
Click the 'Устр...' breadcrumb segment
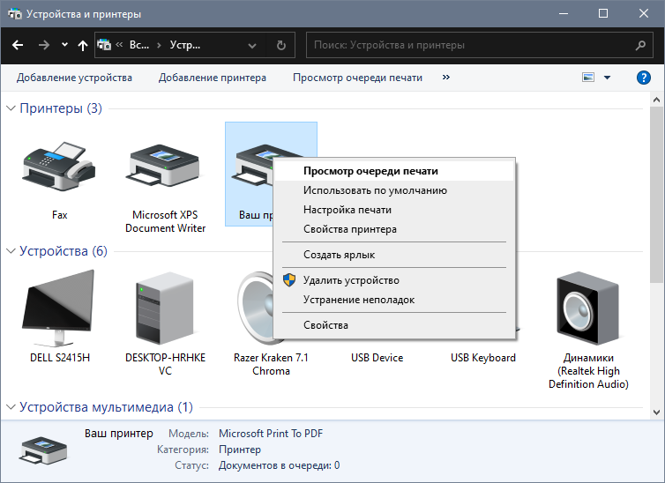[185, 45]
